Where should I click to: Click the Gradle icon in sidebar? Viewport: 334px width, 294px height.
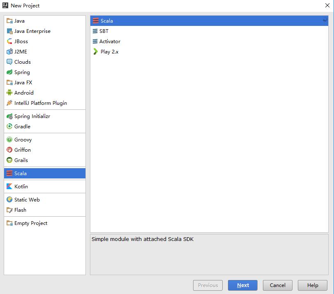point(10,127)
